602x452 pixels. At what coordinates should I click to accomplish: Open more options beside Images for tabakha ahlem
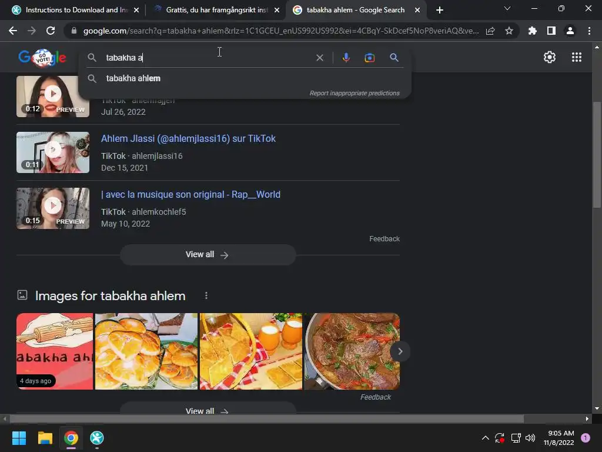(206, 295)
